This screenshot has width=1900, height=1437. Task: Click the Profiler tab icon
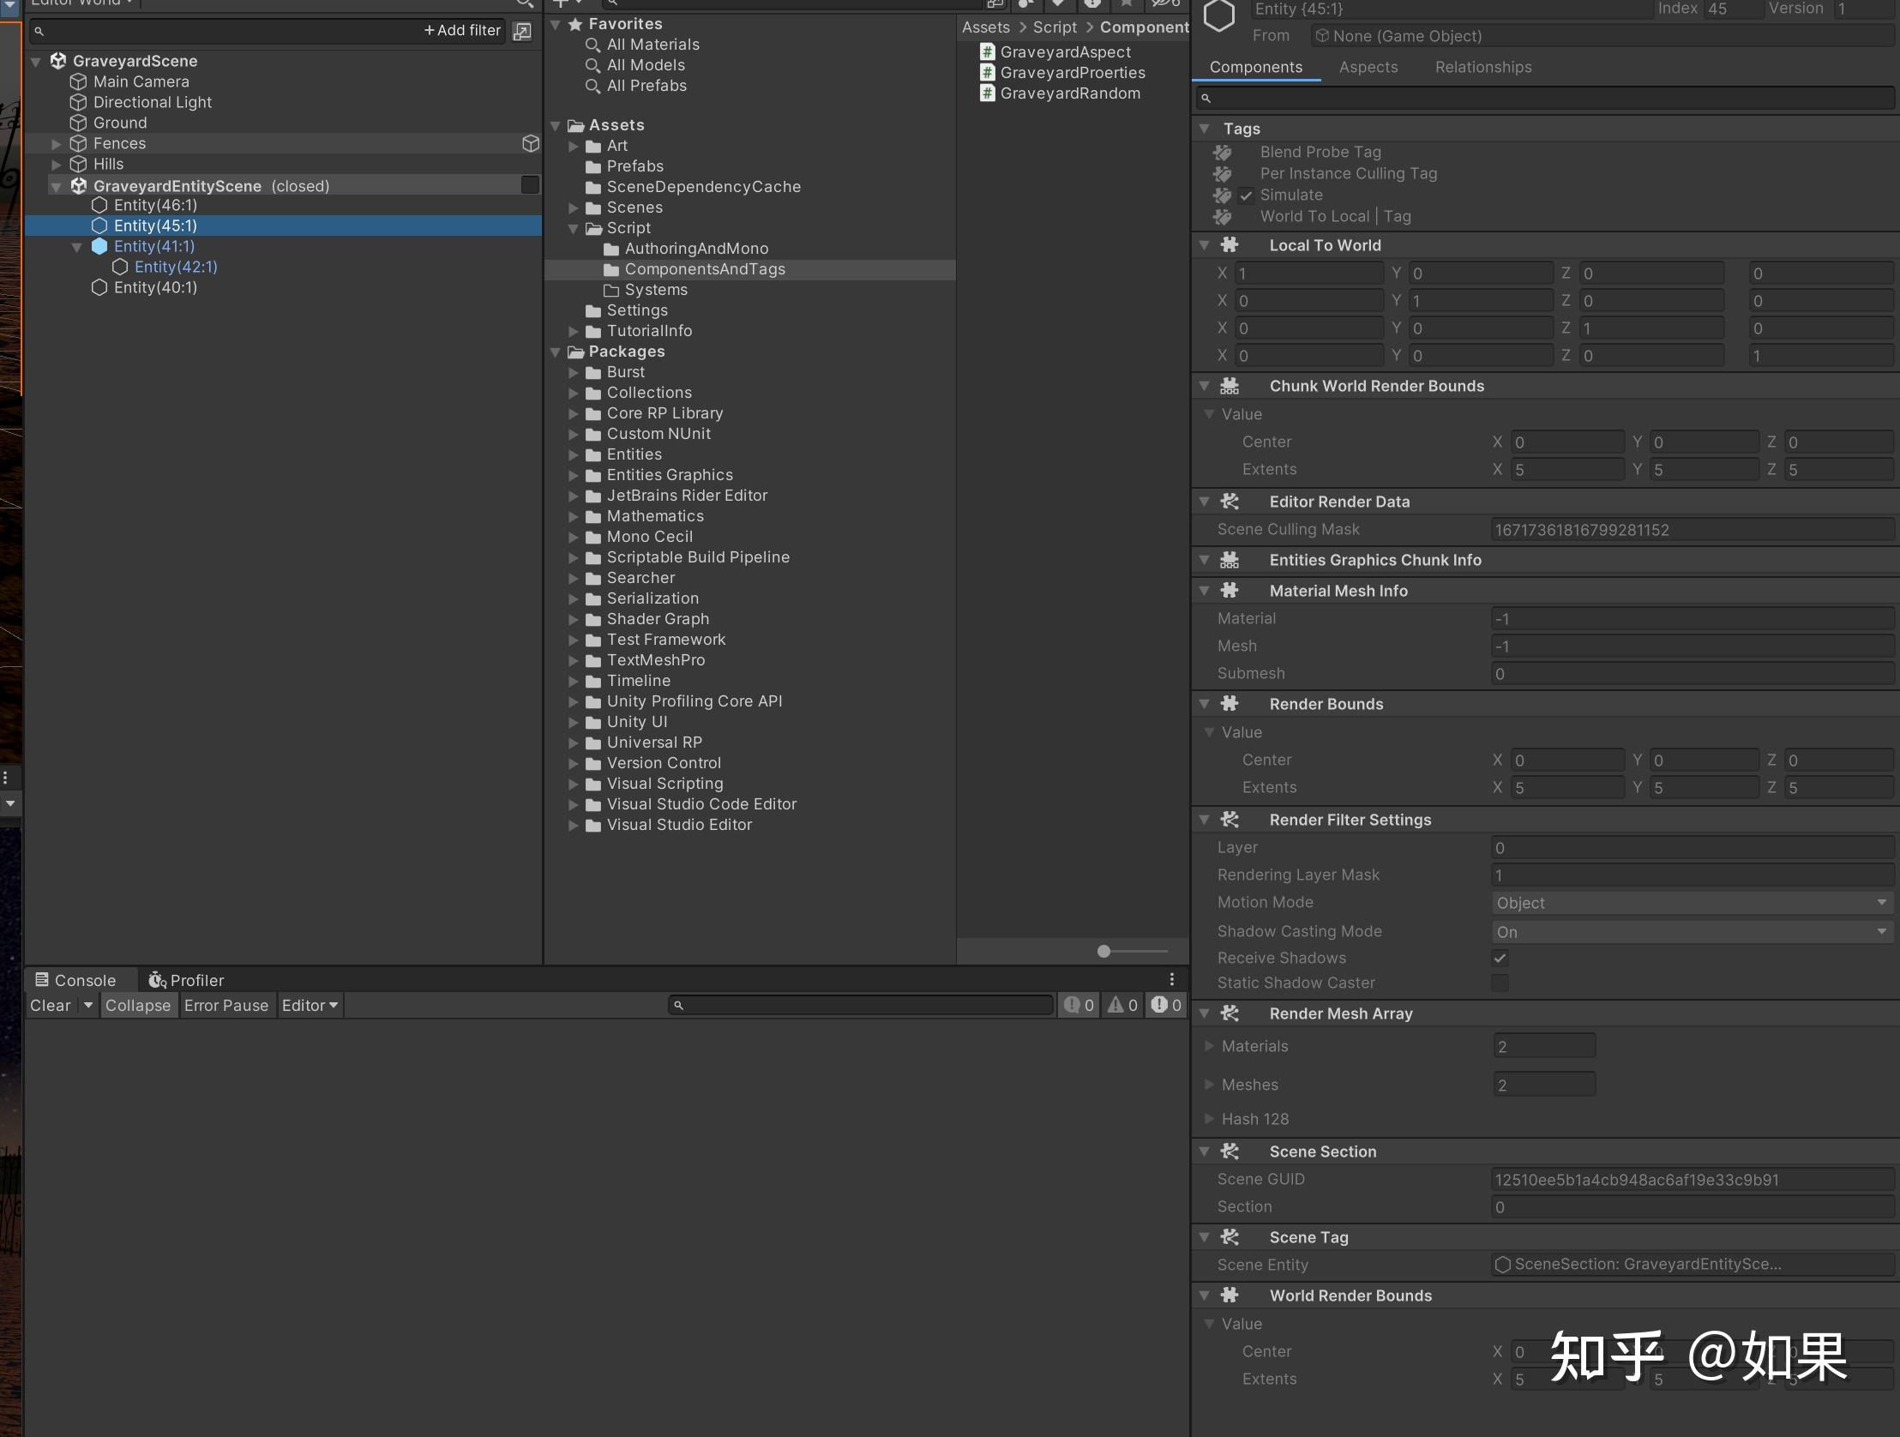(156, 979)
